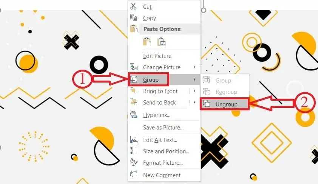
Task: Click the New Comment speech bubble icon
Action: [133, 174]
